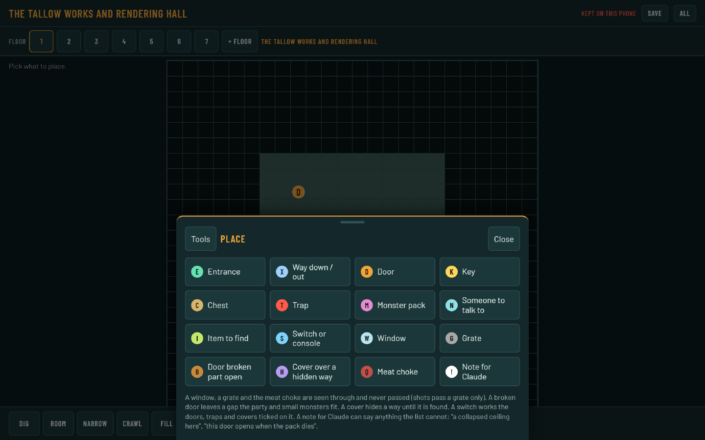Select the Key marker
705x440 pixels.
(x=480, y=272)
